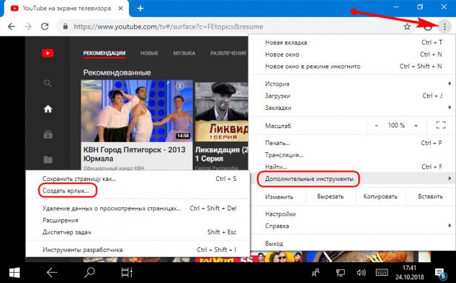Expand the Справка submenu
This screenshot has width=456, height=283.
click(353, 226)
